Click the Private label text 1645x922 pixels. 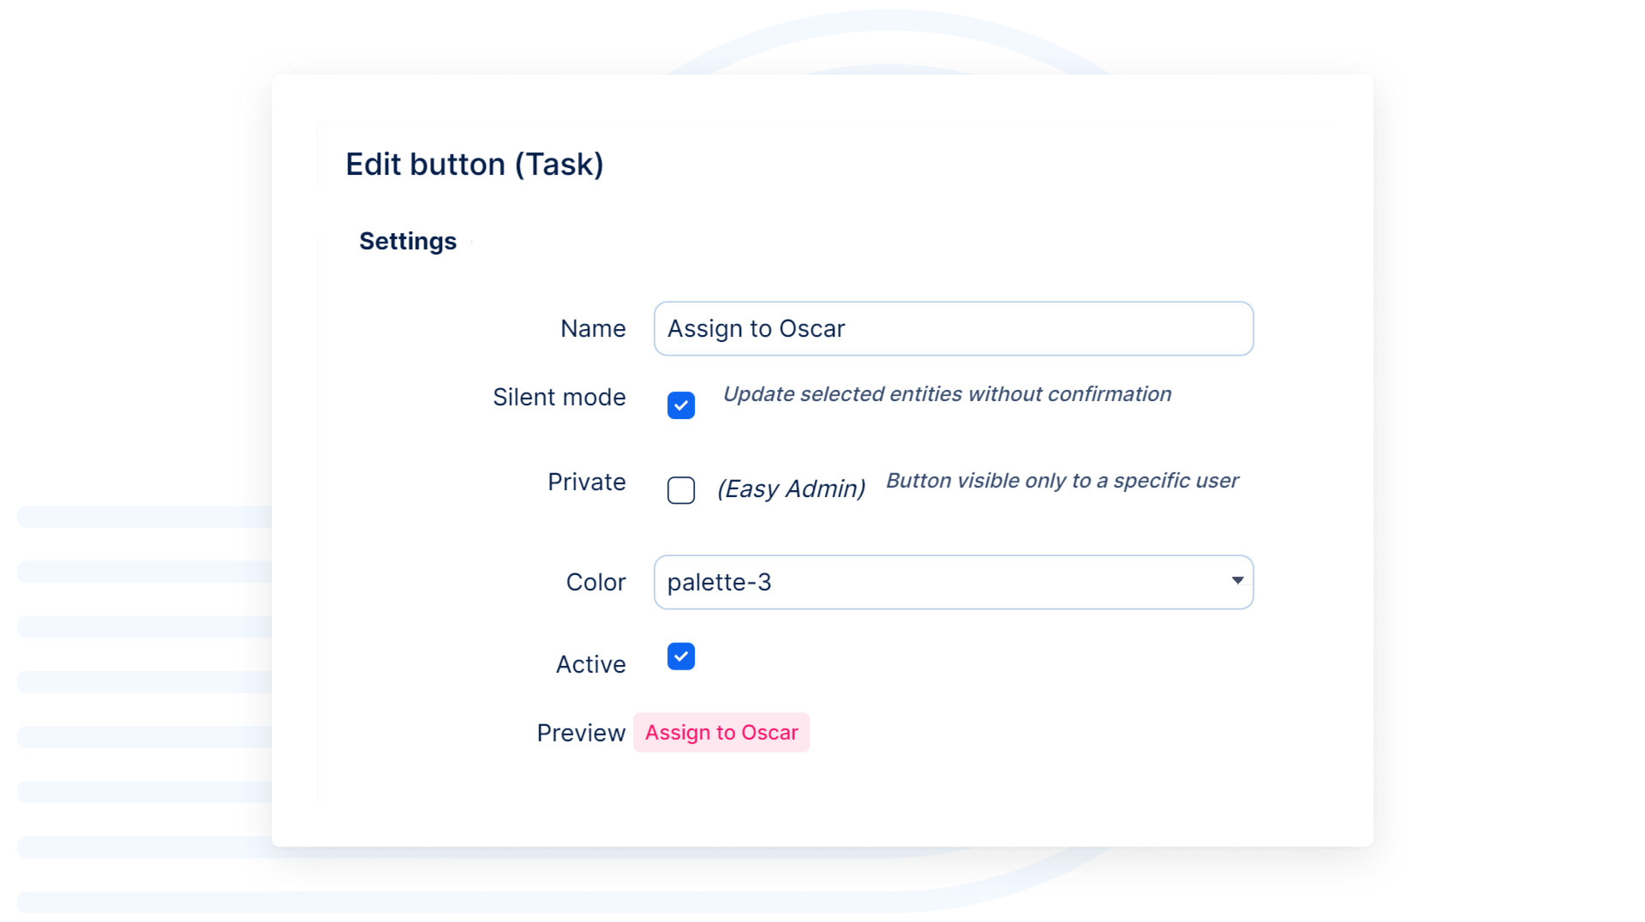pyautogui.click(x=587, y=482)
